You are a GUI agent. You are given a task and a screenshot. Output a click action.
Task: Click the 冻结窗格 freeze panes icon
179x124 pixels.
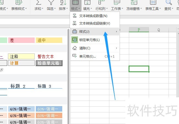134,2
